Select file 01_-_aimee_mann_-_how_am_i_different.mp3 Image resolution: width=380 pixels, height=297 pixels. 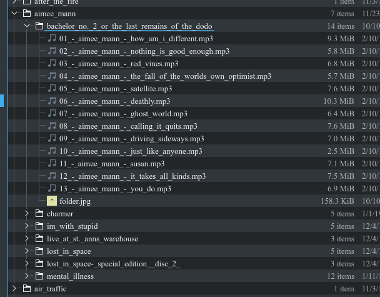click(136, 39)
